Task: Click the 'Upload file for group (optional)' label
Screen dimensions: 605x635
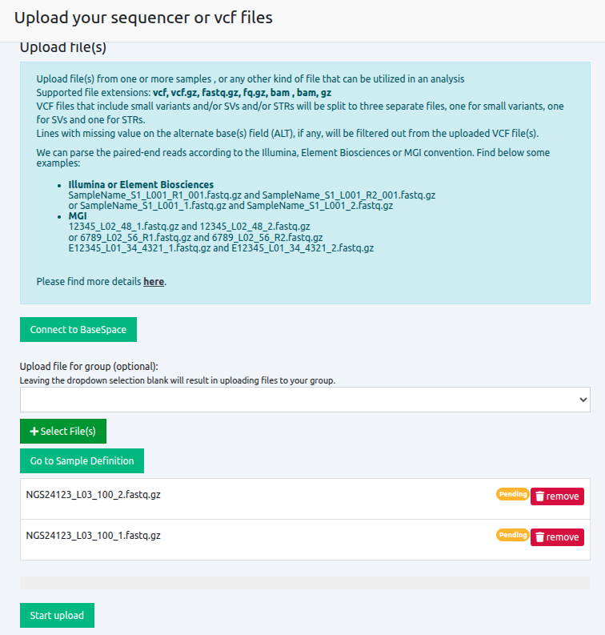Action: pyautogui.click(x=89, y=366)
